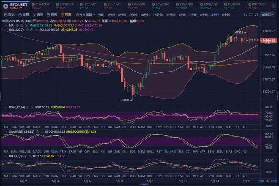Open settings gear for KDJ(9,3,3)
279x186 pixels.
pos(25,156)
